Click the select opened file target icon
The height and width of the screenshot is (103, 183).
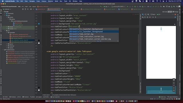click(23, 9)
